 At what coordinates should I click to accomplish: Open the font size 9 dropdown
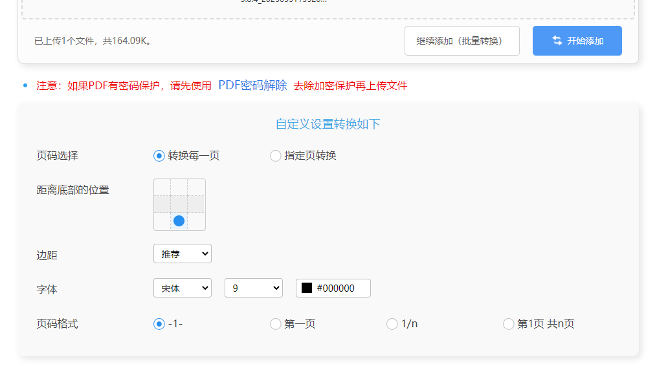point(254,288)
